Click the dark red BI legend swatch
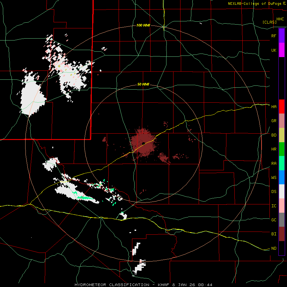This screenshot has height=287, width=287. [x=282, y=234]
